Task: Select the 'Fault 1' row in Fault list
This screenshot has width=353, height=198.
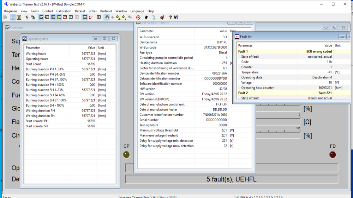Action: [293, 51]
